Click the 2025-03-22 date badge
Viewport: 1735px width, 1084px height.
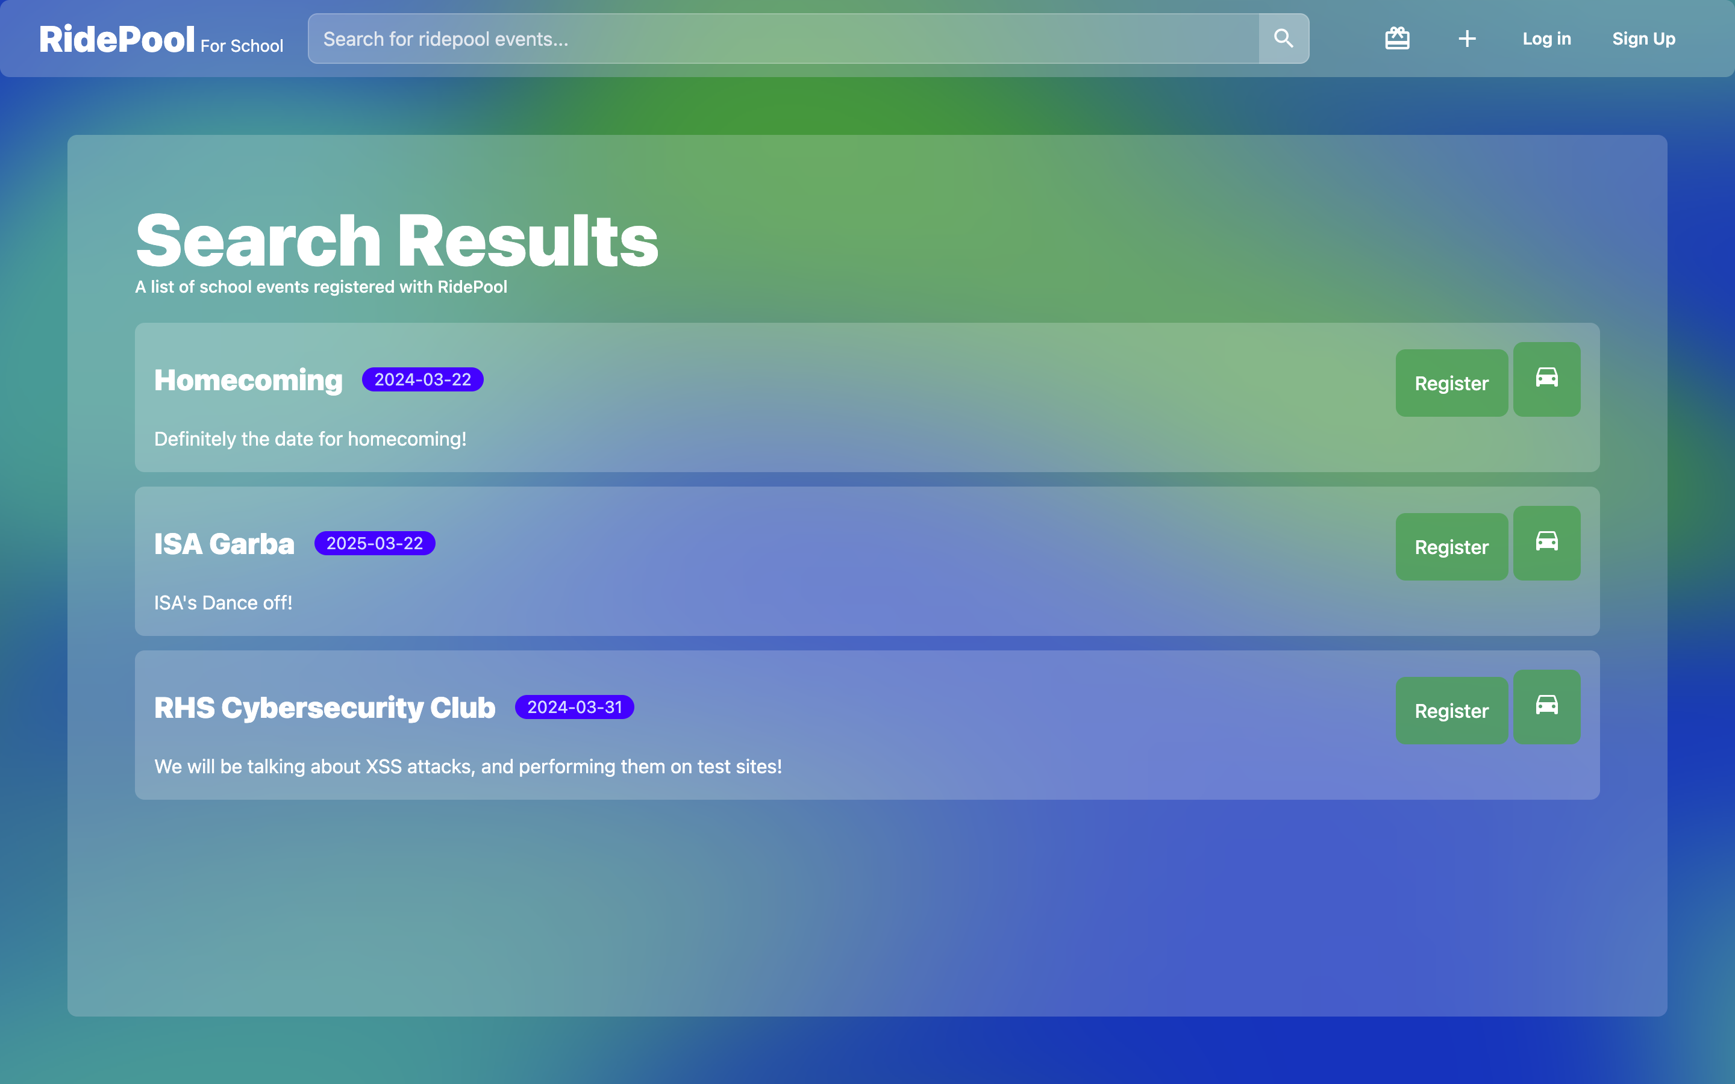click(374, 543)
